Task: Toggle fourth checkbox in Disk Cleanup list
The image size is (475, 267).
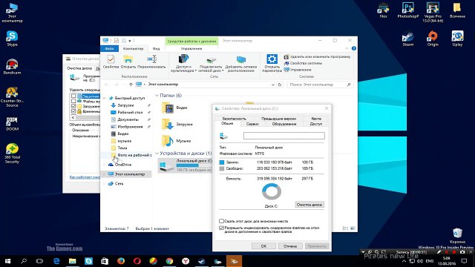Action: click(73, 111)
